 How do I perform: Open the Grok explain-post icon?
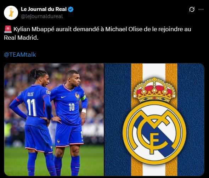coord(192,9)
